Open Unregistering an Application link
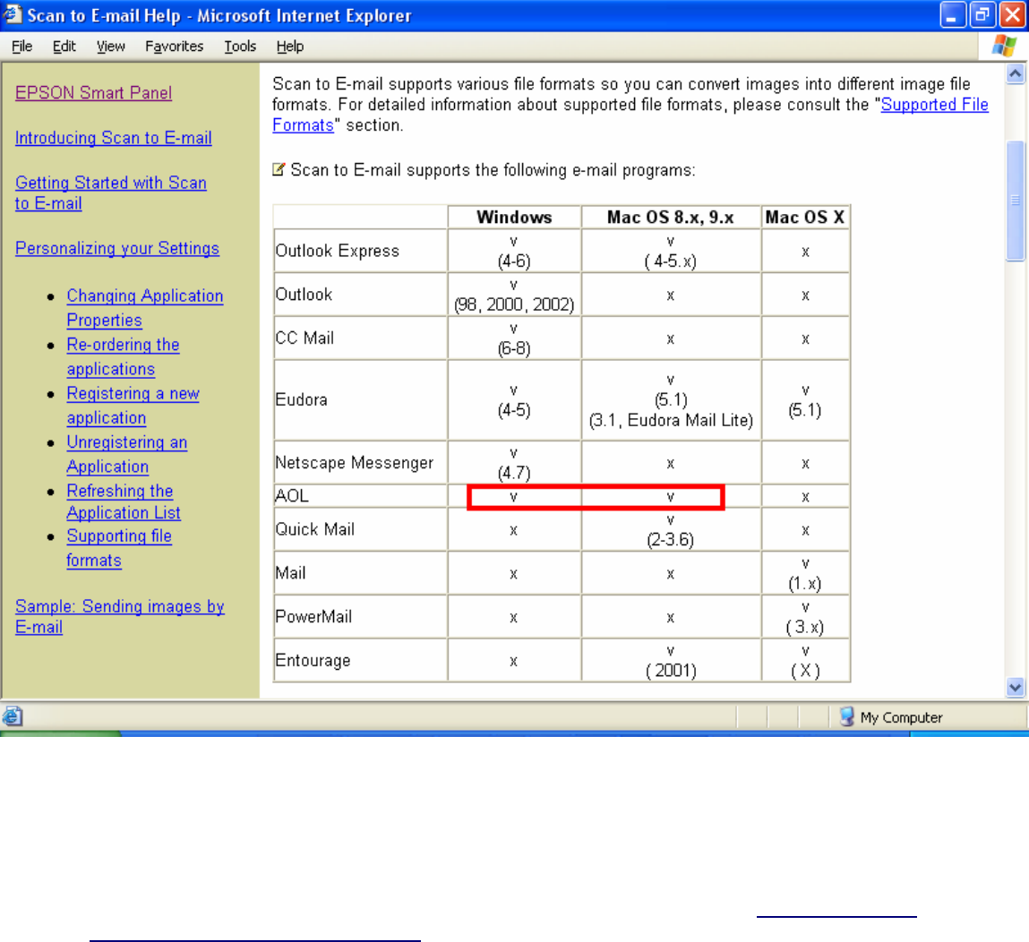Screen dimensions: 1029x942 coord(126,454)
